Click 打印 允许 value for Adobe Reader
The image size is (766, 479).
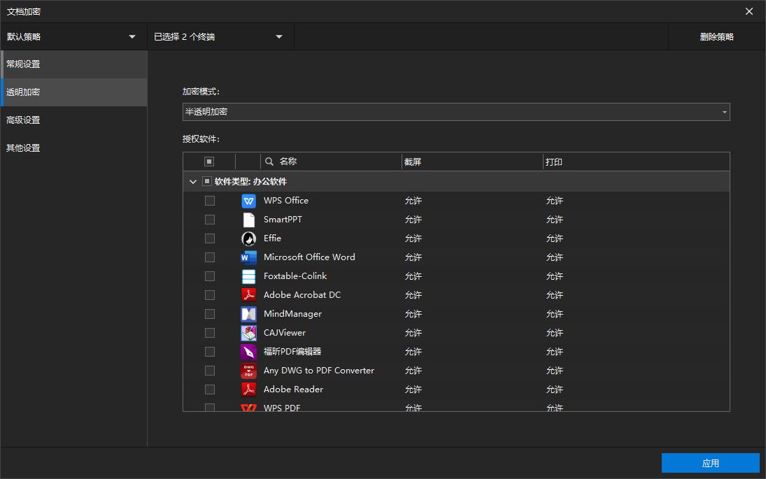[x=555, y=389]
